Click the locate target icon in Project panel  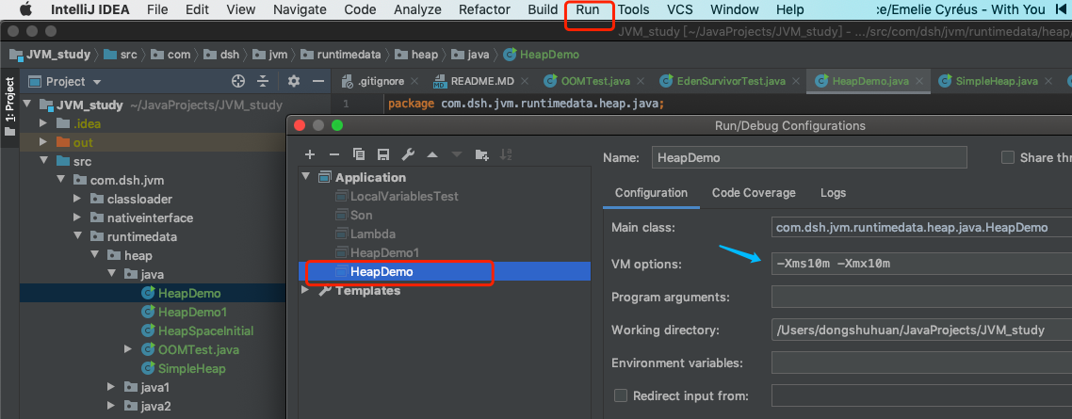pyautogui.click(x=238, y=81)
